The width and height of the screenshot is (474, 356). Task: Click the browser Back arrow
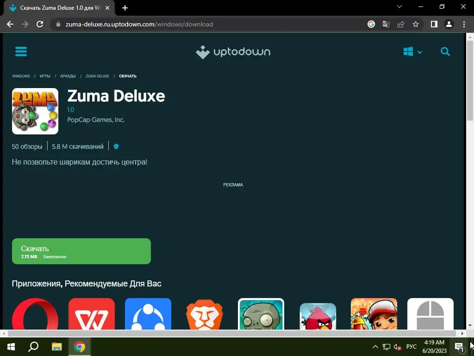10,24
